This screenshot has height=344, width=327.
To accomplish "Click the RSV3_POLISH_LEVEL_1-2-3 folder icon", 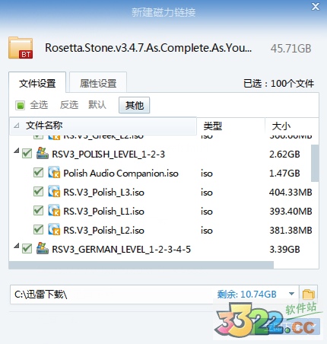I will [43, 153].
